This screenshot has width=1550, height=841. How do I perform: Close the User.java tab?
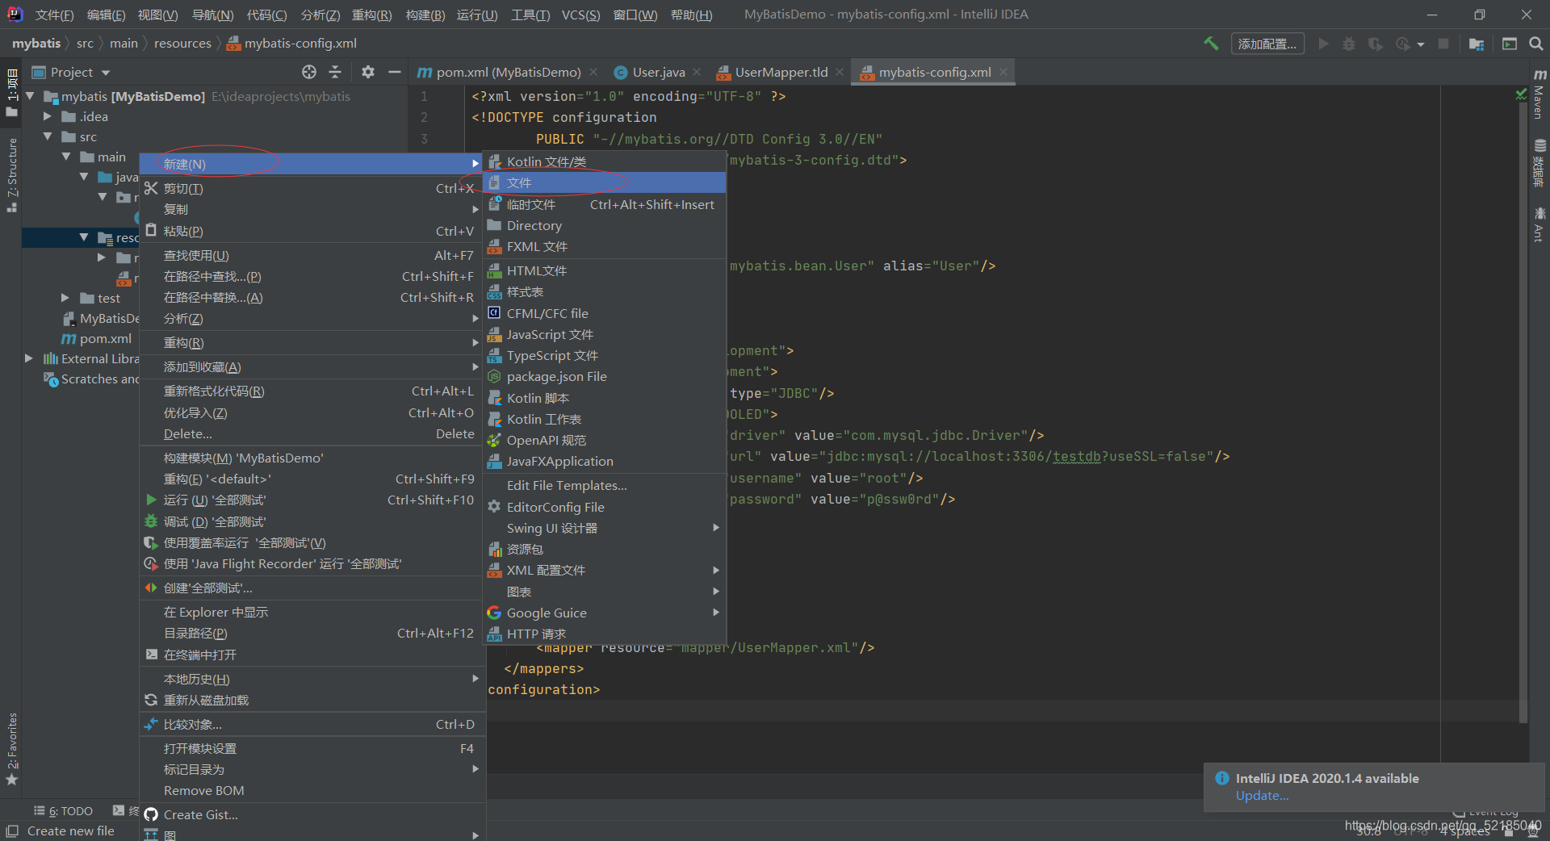pos(697,72)
